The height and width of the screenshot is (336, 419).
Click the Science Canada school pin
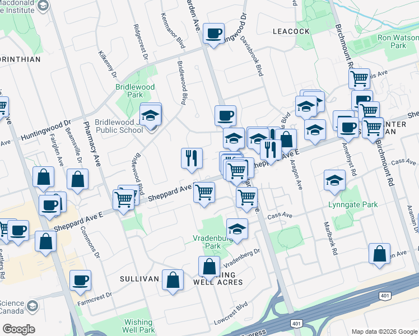[32, 307]
